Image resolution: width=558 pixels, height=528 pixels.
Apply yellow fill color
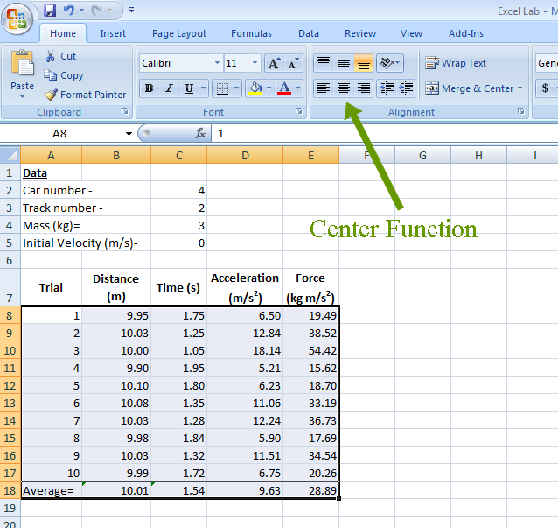point(255,88)
